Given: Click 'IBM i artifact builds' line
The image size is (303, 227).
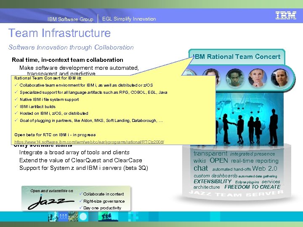Looking at the screenshot, I should coord(37,106).
